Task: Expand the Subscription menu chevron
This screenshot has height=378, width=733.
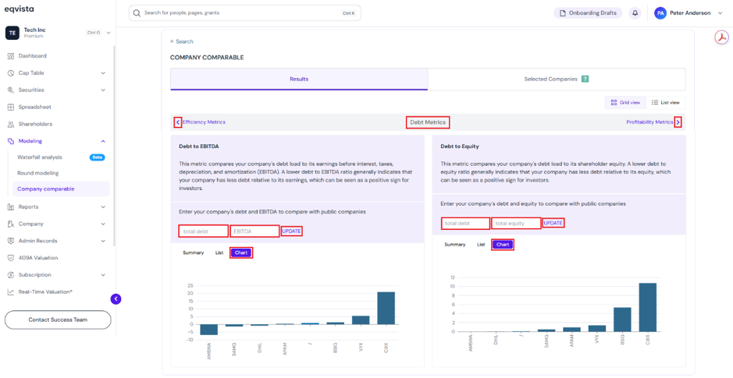Action: pyautogui.click(x=103, y=275)
